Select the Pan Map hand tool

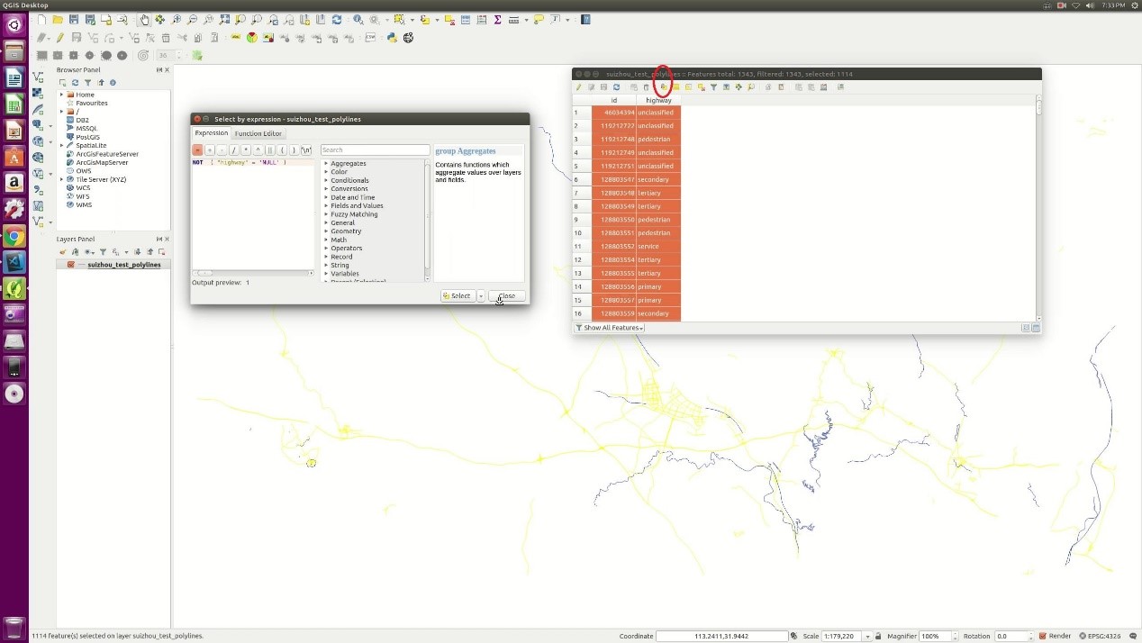[x=145, y=19]
